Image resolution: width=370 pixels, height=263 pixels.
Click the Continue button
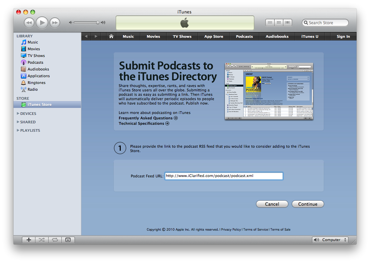[308, 204]
